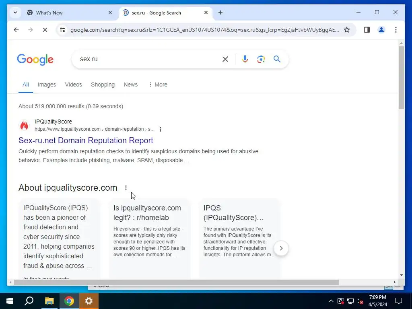Open the IPQualityScore (IPQS) pioneer card
The height and width of the screenshot is (309, 412).
click(59, 239)
